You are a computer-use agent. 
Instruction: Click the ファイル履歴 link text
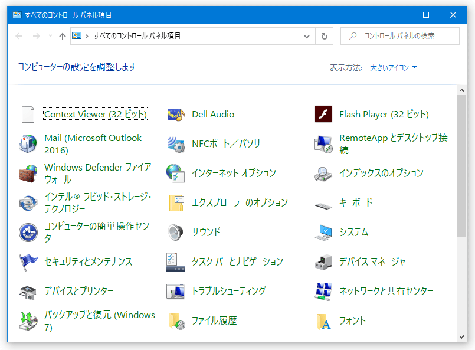pos(214,320)
